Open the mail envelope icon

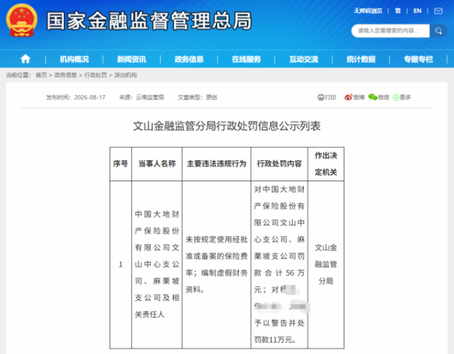[x=439, y=11]
